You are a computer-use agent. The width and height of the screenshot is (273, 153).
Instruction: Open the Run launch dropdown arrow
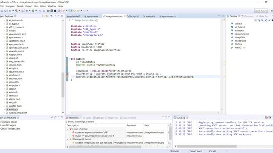[x=36, y=11]
